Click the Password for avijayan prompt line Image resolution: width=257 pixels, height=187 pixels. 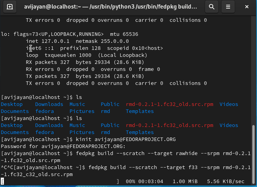[x=63, y=146]
